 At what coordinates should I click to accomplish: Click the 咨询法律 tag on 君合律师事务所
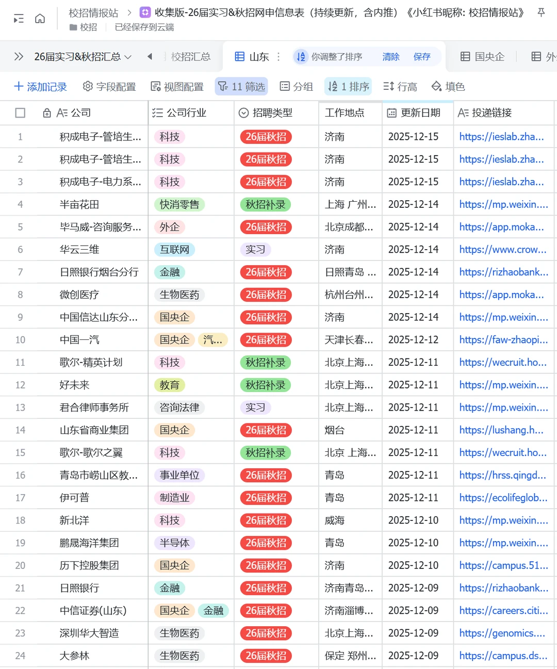point(179,408)
